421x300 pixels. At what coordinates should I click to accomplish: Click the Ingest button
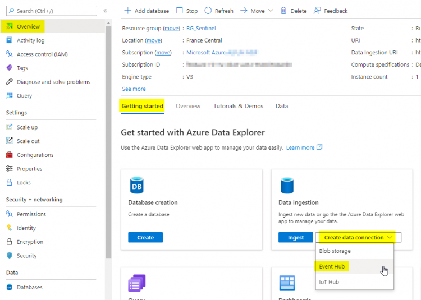296,237
